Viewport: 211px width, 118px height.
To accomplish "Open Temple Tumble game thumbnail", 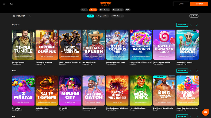I will coord(23,45).
